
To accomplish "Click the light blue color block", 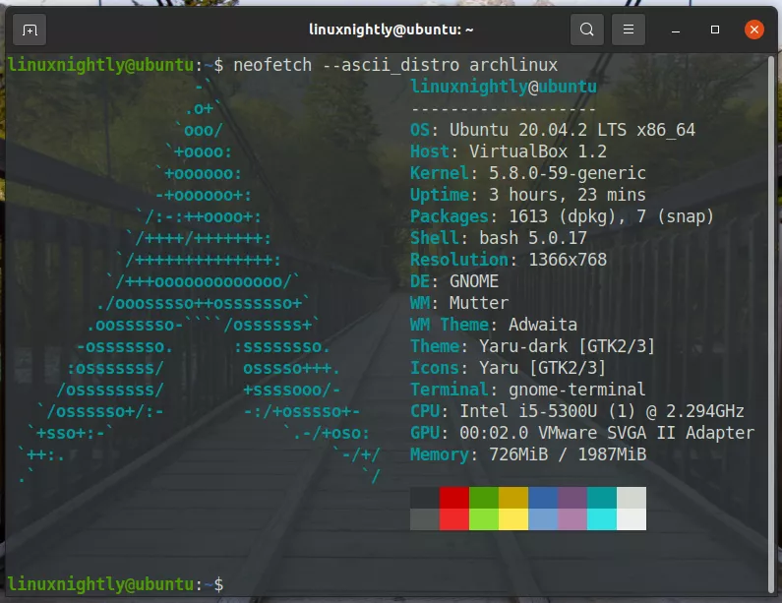I will [x=543, y=519].
